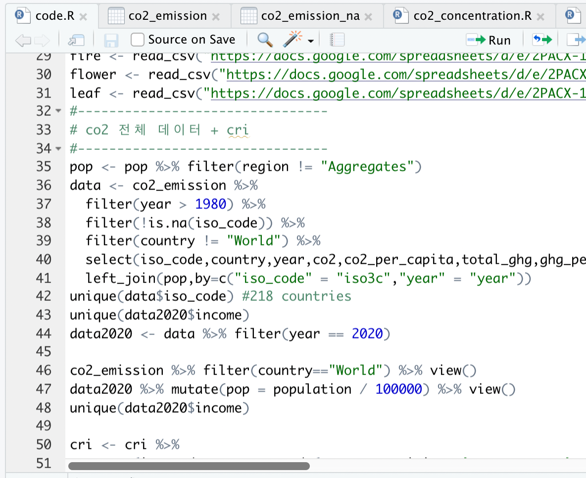586x478 pixels.
Task: Collapse the code section at line 32
Action: [x=58, y=111]
